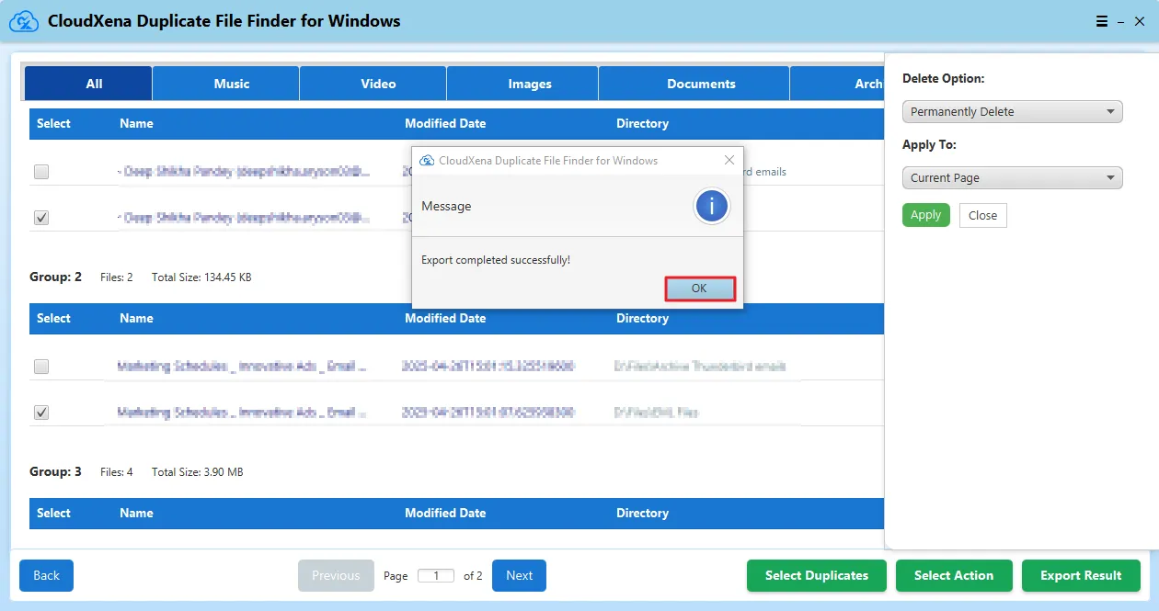Close the export message dialog with X
This screenshot has height=611, width=1159.
click(729, 160)
